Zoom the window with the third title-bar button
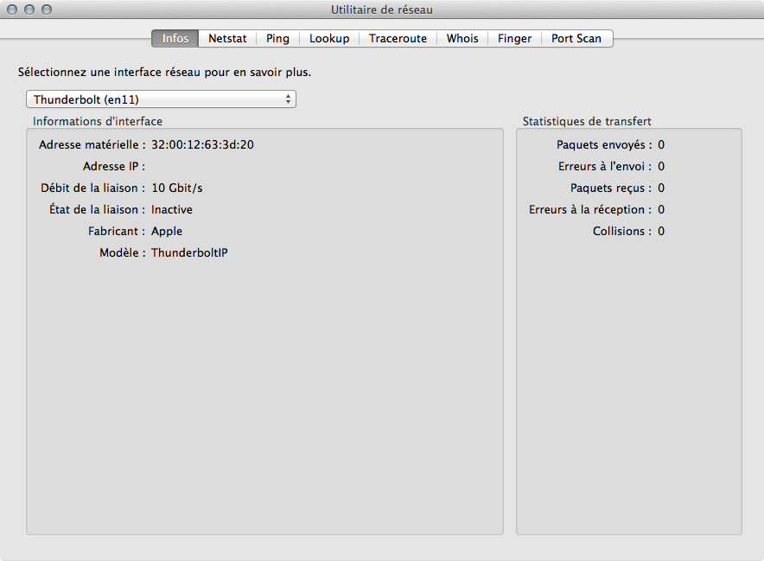This screenshot has height=561, width=764. 47,10
